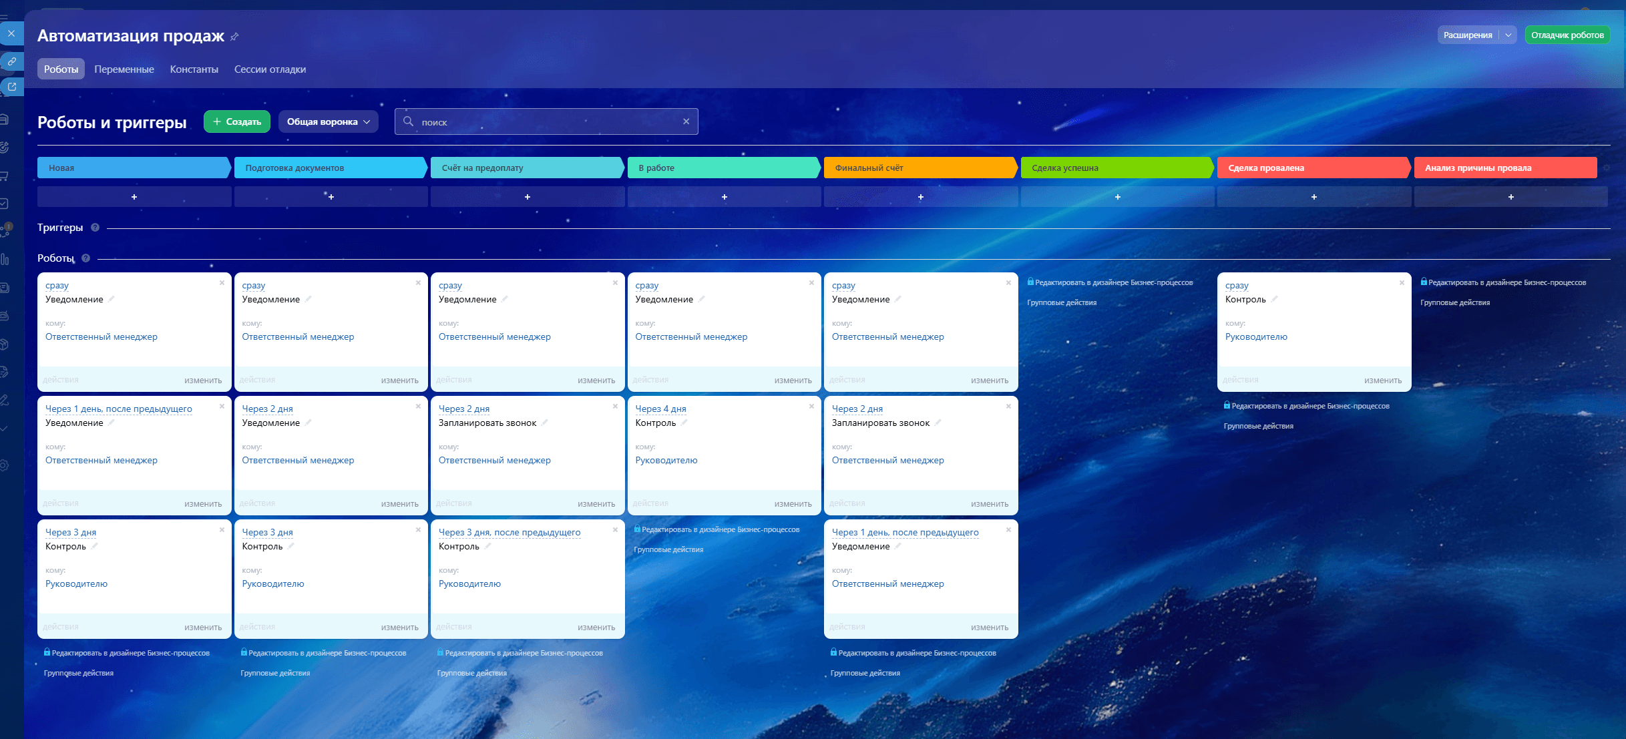Clear the search field with the X icon

point(686,121)
